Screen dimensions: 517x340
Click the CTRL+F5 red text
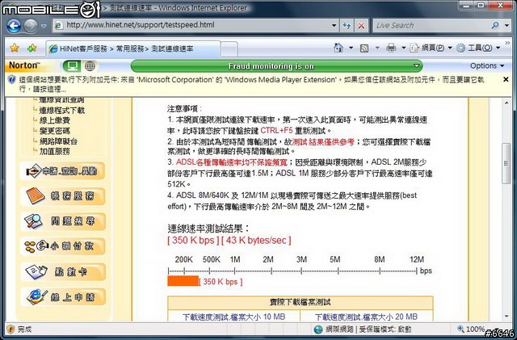[x=276, y=130]
